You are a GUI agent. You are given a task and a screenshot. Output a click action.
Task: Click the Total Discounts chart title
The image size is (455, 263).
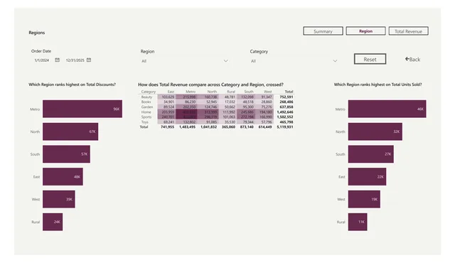point(72,85)
